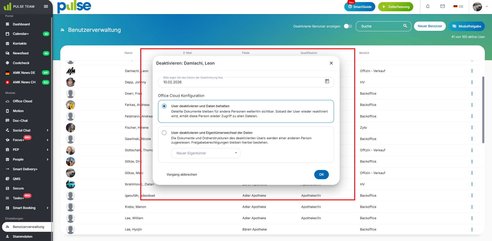This screenshot has width=492, height=241.
Task: Expand the Focus+ submenu
Action: (47, 140)
